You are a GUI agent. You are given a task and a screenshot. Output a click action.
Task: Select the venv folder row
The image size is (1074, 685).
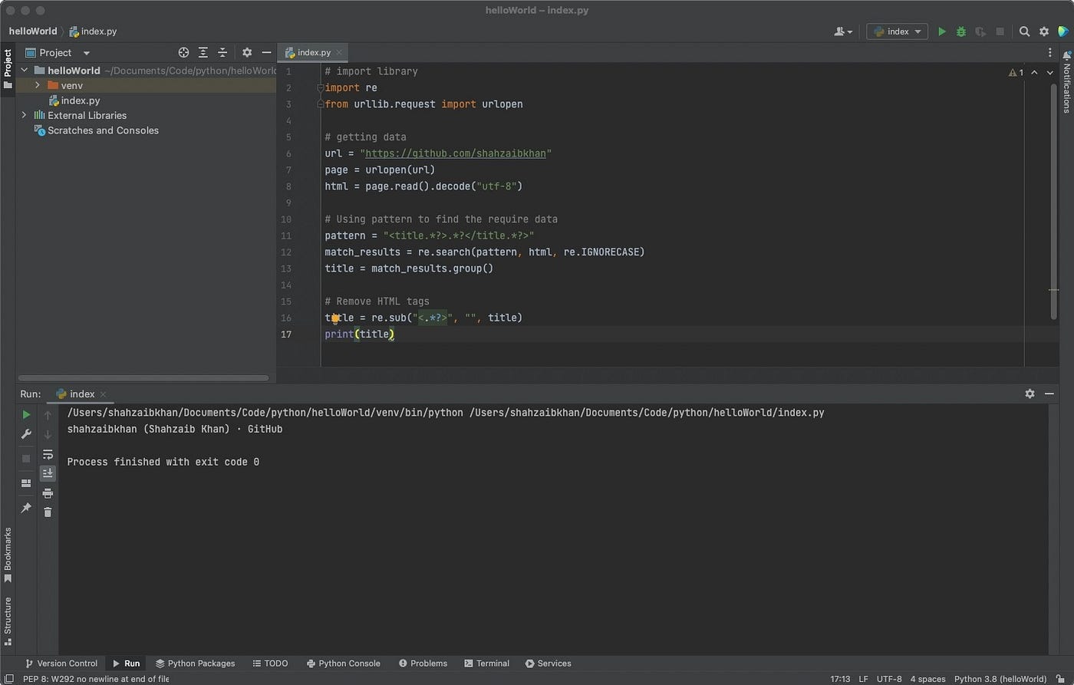[x=146, y=85]
